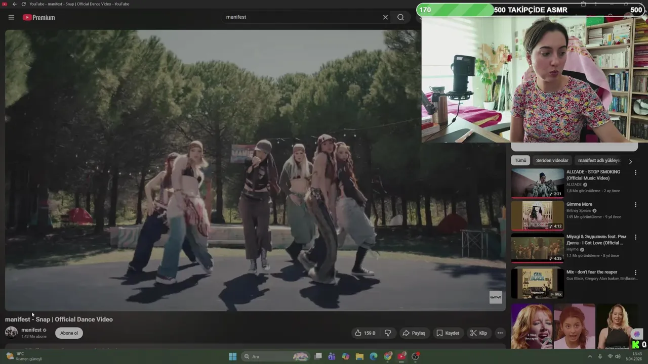
Task: Like the video with 159 B thumbs up
Action: point(365,333)
